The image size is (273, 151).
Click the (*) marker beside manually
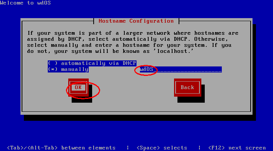pos(53,69)
